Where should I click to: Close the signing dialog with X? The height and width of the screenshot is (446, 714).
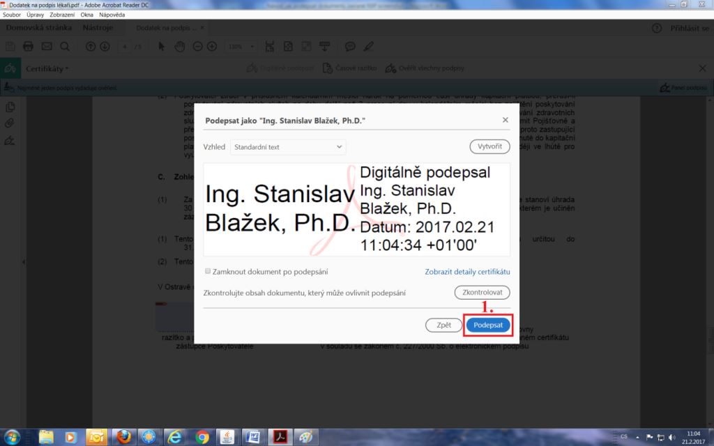(505, 120)
